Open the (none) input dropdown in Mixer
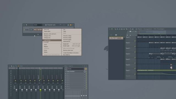 pos(76,69)
